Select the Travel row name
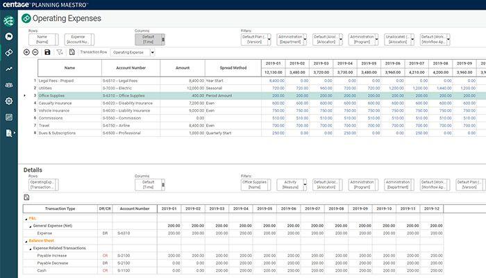 tap(44, 125)
